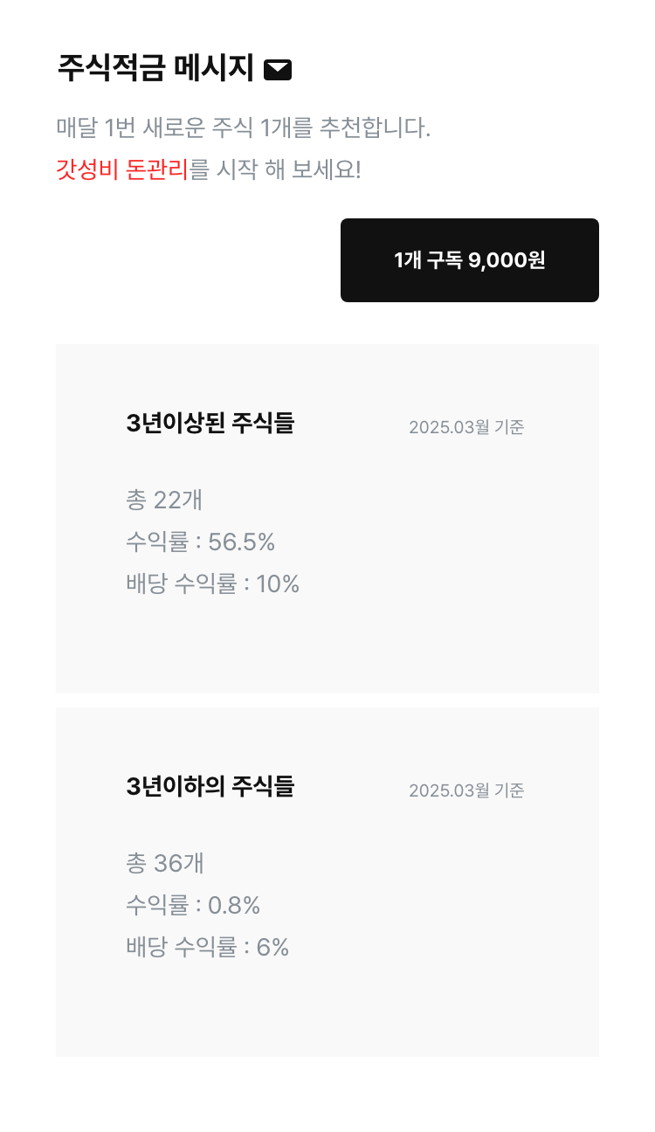Click the 3년이상된 주식들 title
This screenshot has height=1132, width=655.
(x=210, y=424)
